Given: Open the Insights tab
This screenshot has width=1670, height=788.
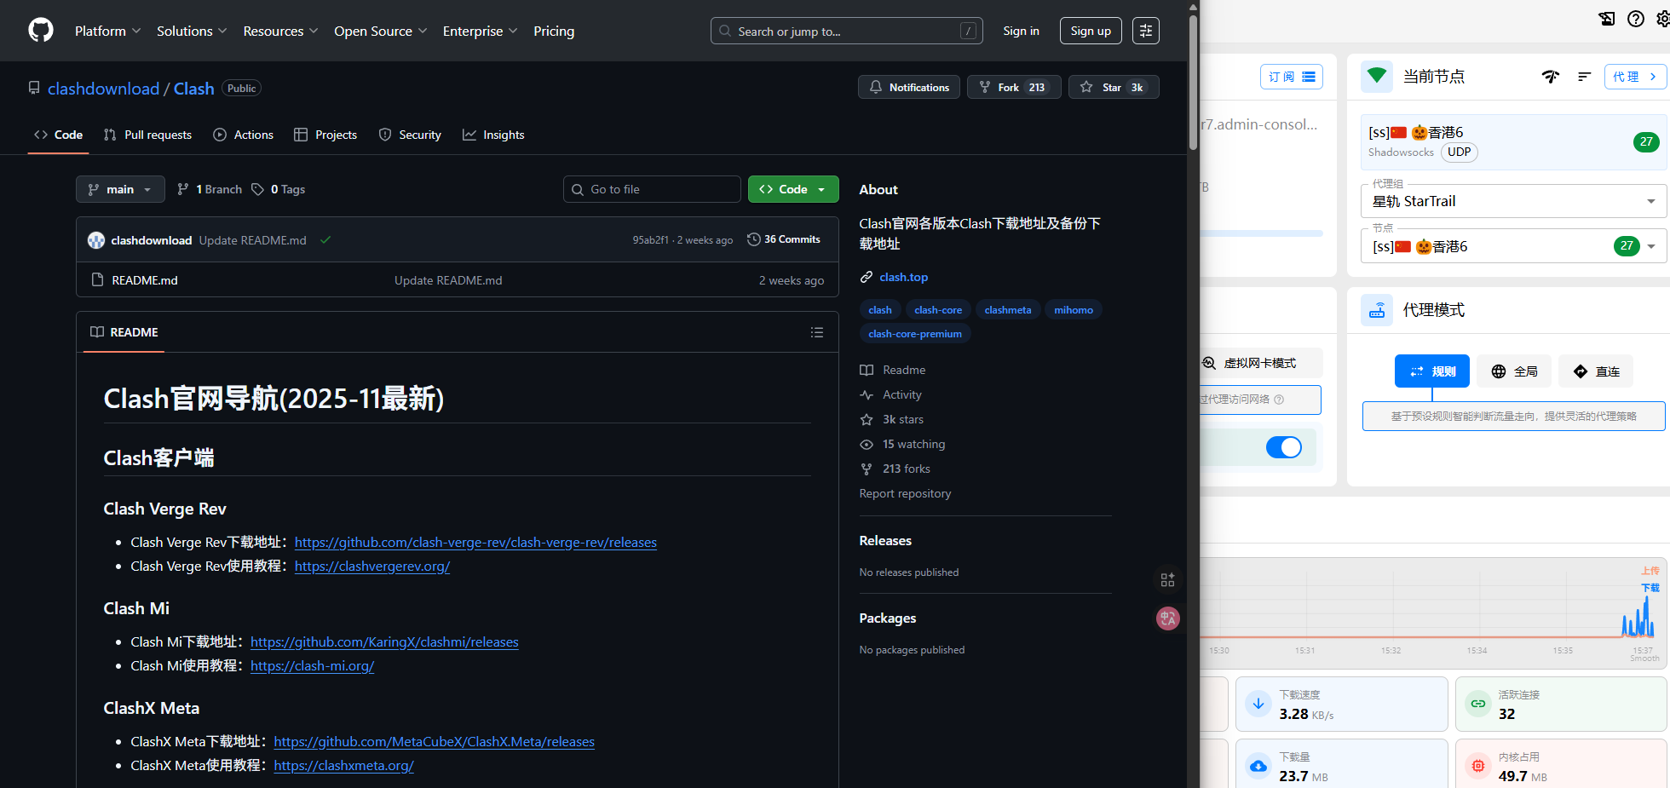Looking at the screenshot, I should click(493, 135).
